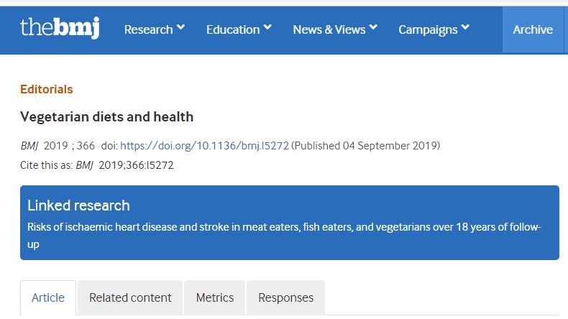Open the Editorials category link
Screen dimensions: 568x319
[x=46, y=89]
